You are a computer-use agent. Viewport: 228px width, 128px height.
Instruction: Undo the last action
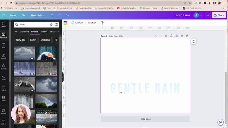pos(52,15)
